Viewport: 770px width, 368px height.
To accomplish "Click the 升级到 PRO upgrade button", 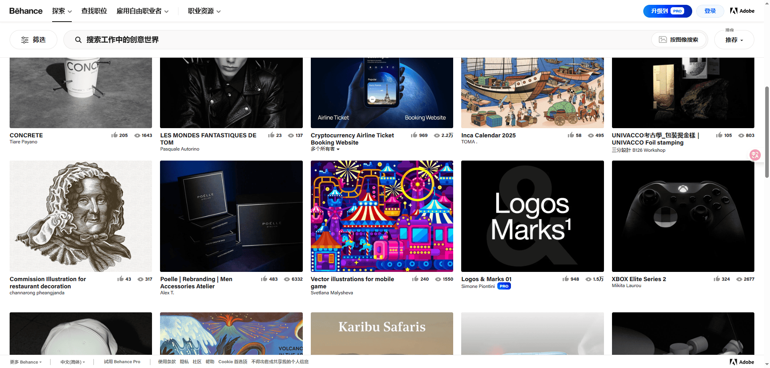I will (x=667, y=11).
